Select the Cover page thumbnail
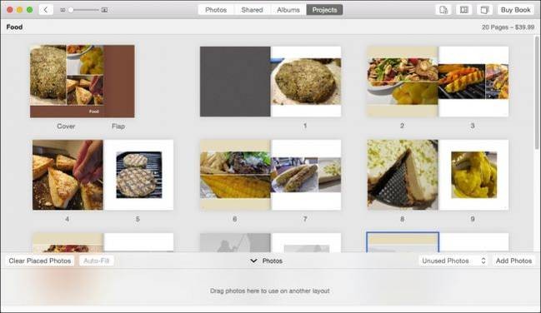This screenshot has width=541, height=313. point(67,82)
